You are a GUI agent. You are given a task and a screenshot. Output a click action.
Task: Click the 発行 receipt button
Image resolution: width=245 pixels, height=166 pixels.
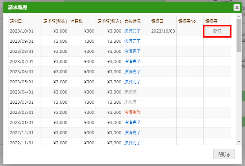tap(217, 31)
